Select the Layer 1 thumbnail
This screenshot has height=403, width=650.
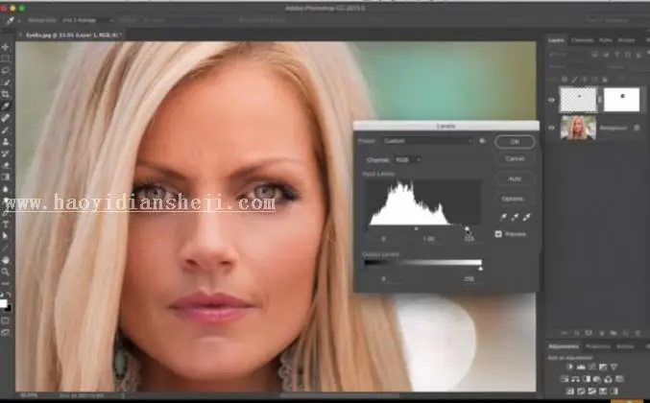tap(578, 100)
